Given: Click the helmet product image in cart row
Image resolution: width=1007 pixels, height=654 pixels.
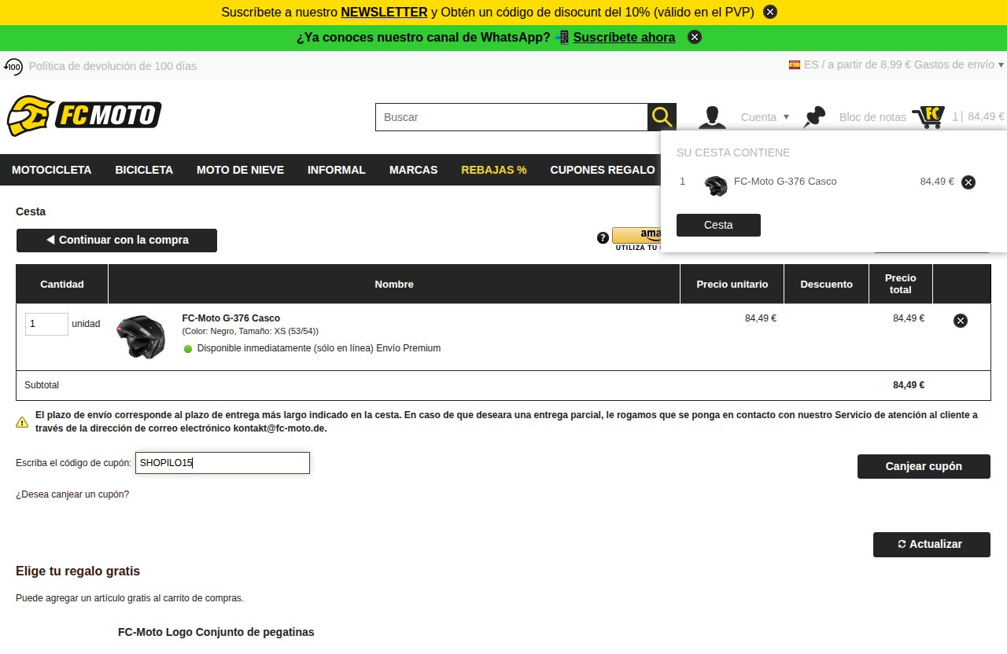Looking at the screenshot, I should pyautogui.click(x=141, y=336).
